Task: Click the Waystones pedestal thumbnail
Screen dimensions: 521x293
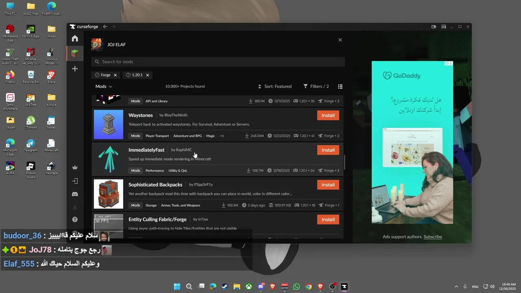Action: click(x=108, y=125)
